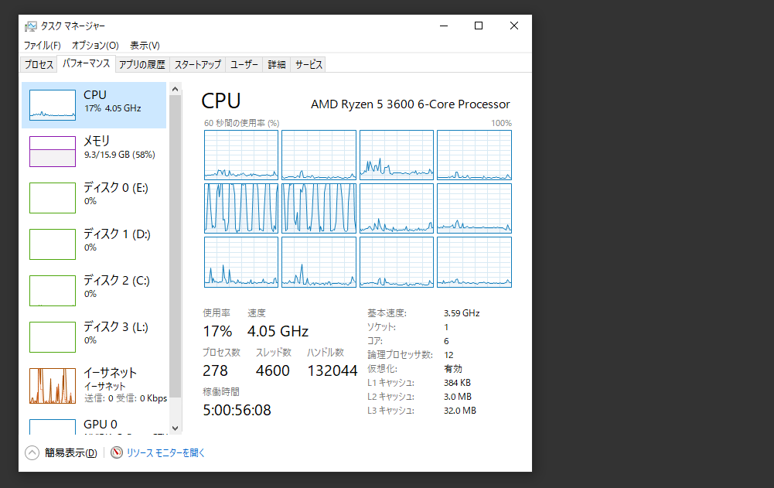Image resolution: width=774 pixels, height=488 pixels.
Task: Switch to the アプリの履歴 tab
Action: [142, 65]
